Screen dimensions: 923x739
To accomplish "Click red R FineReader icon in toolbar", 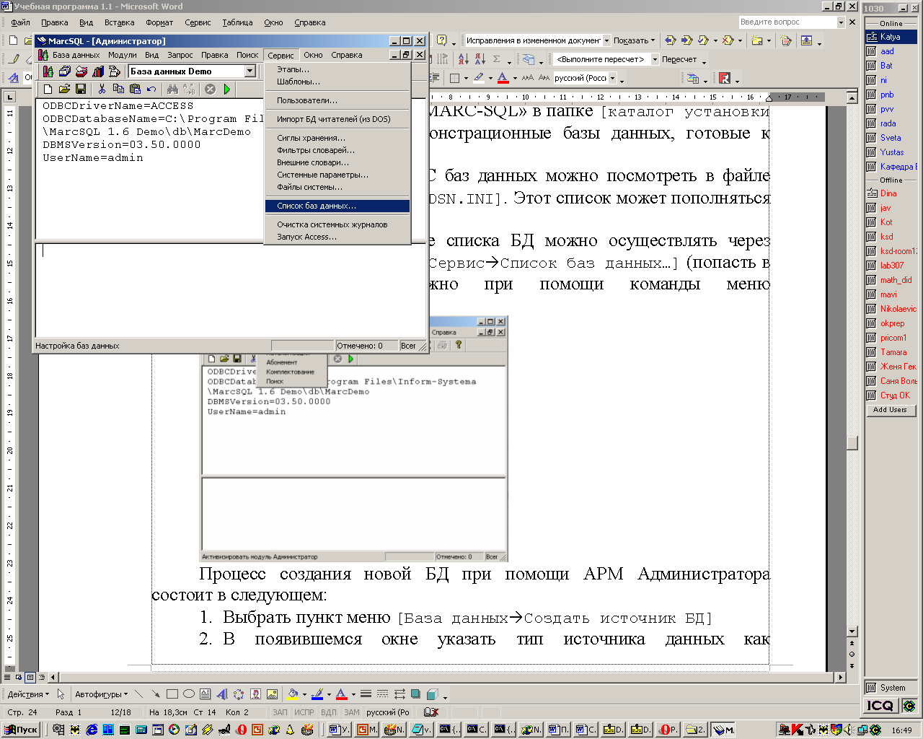I will [x=725, y=78].
